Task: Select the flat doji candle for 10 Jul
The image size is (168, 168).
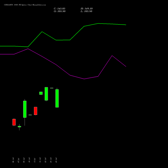Action: (x=30, y=115)
